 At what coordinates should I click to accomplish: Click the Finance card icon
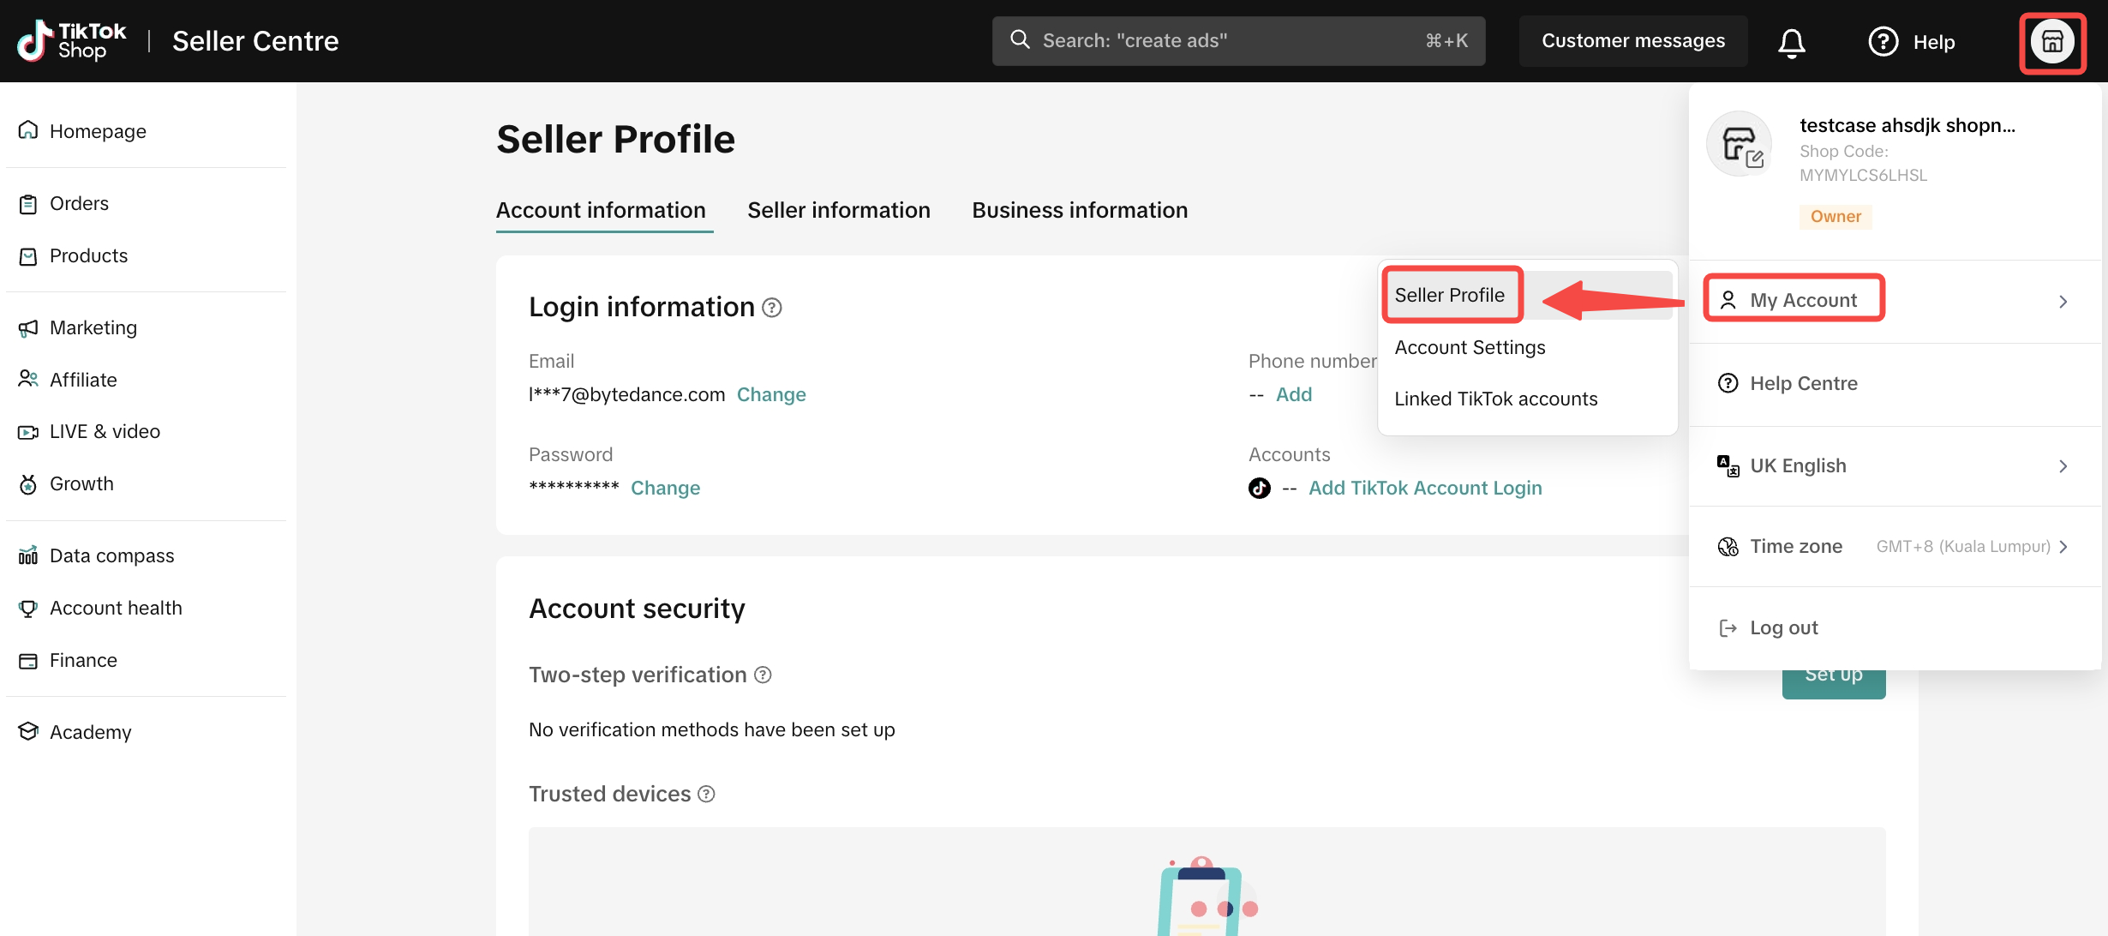[x=28, y=661]
